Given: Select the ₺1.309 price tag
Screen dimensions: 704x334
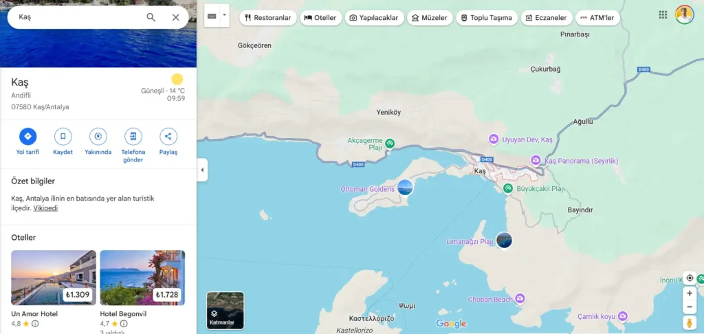Looking at the screenshot, I should click(78, 295).
